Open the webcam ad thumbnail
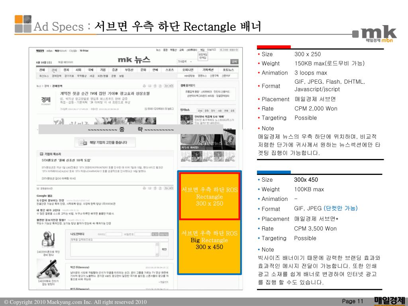 coord(48,239)
